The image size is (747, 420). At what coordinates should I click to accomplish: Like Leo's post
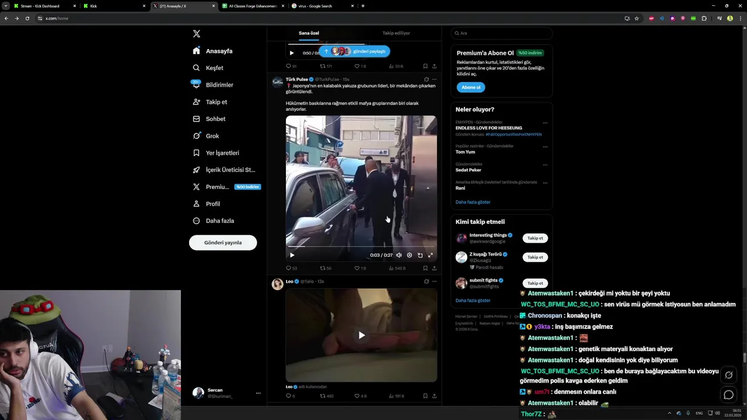click(x=360, y=396)
